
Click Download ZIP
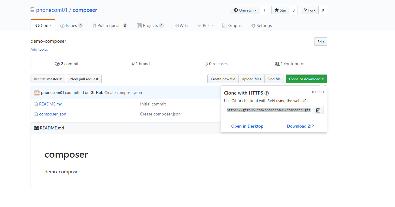point(300,126)
